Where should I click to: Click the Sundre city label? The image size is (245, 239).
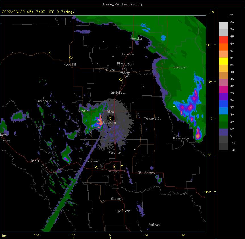click(x=83, y=111)
